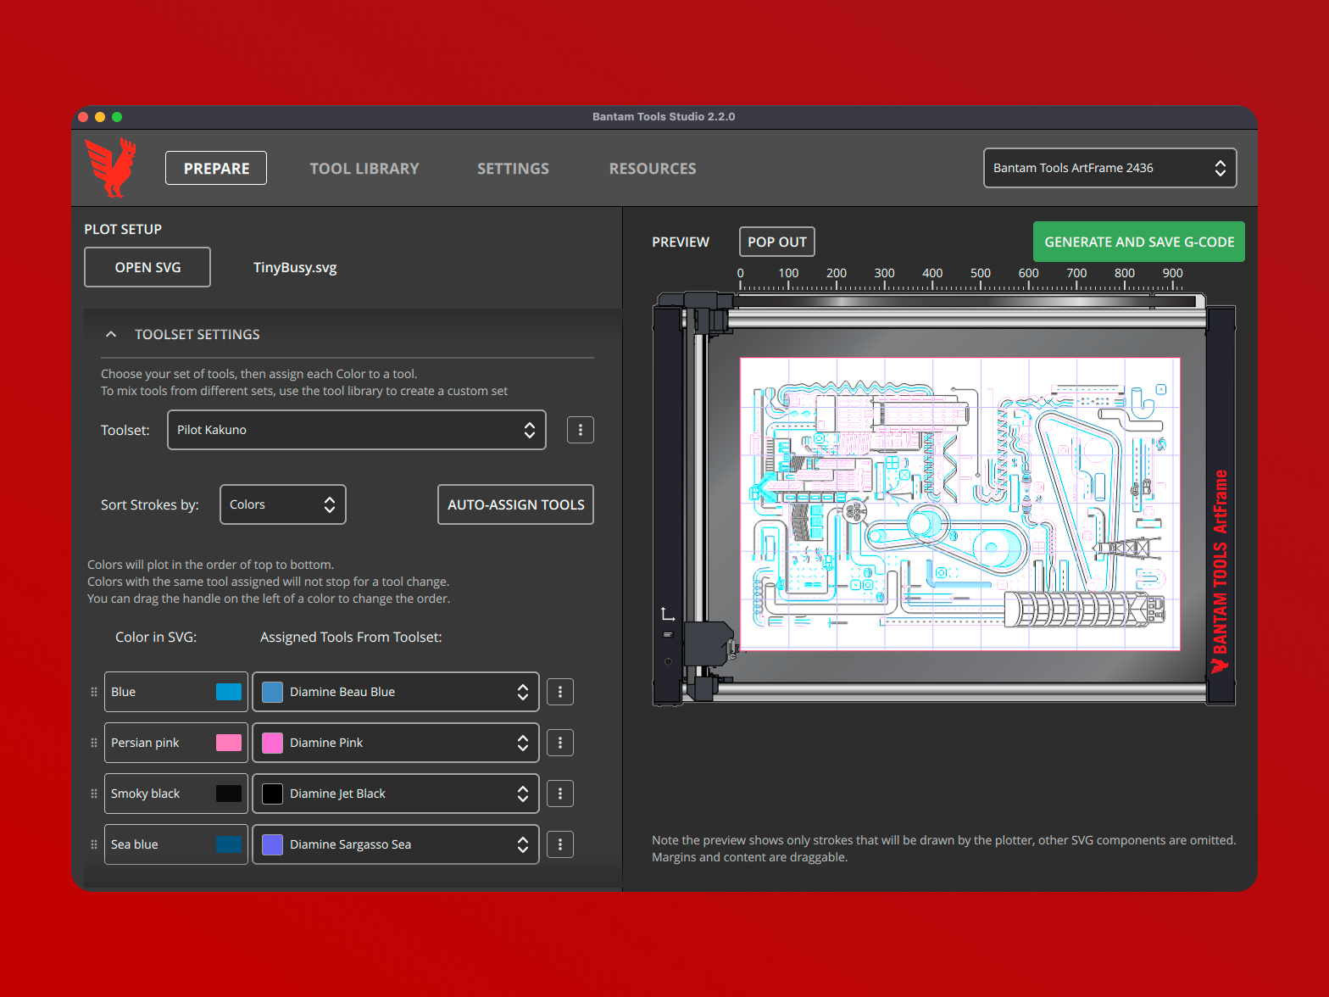Click the drag handle beside Persian pink
Screen dimensions: 1329x997
pyautogui.click(x=94, y=743)
